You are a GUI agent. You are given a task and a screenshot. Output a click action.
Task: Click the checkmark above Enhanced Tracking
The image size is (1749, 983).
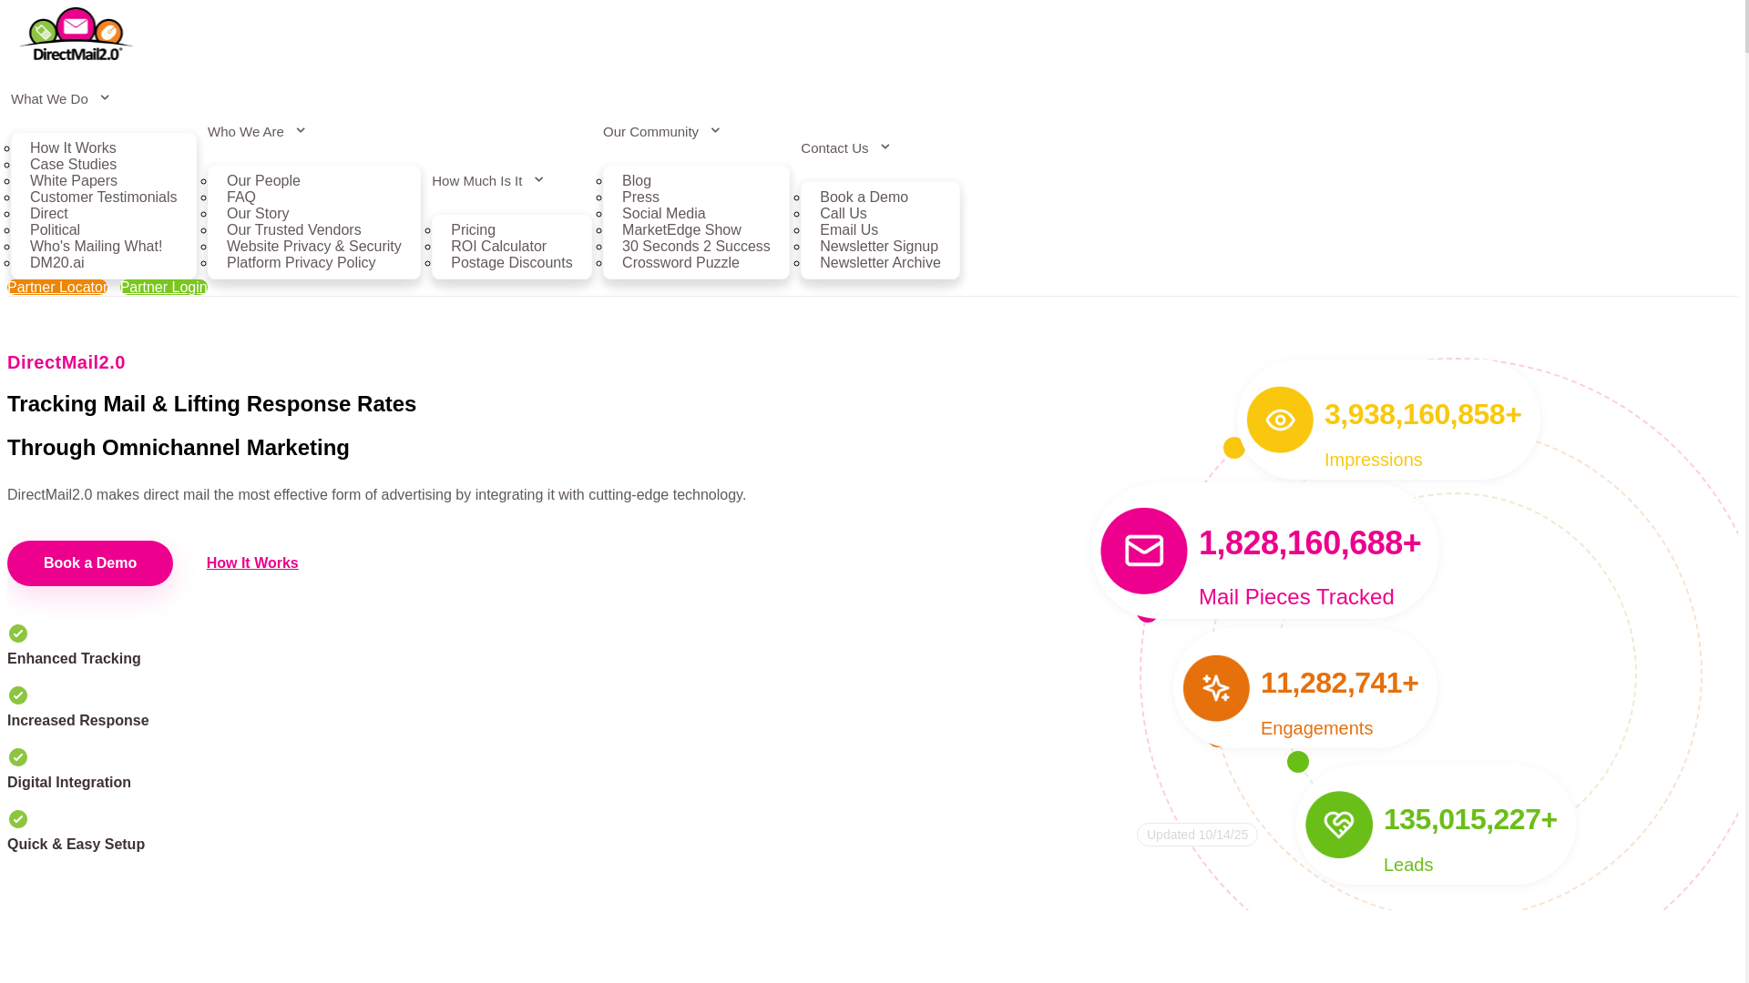pos(18,633)
